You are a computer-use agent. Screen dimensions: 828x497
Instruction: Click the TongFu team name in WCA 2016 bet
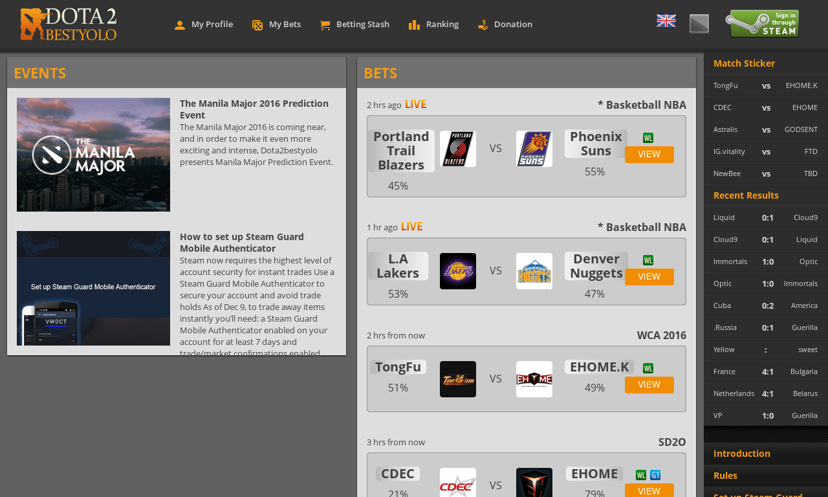pyautogui.click(x=398, y=367)
